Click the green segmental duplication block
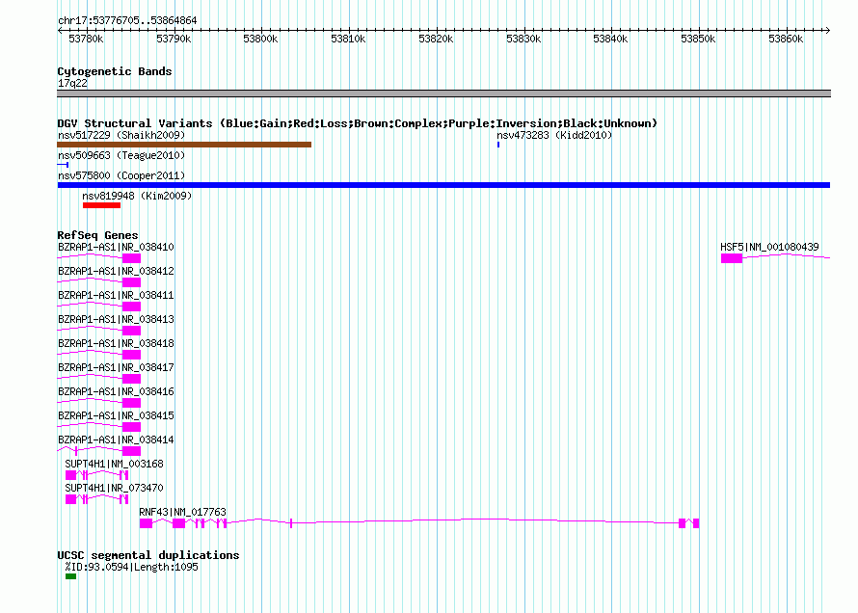 (x=70, y=576)
